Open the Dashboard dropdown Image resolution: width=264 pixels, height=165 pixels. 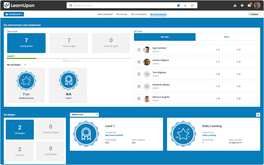(x=14, y=14)
